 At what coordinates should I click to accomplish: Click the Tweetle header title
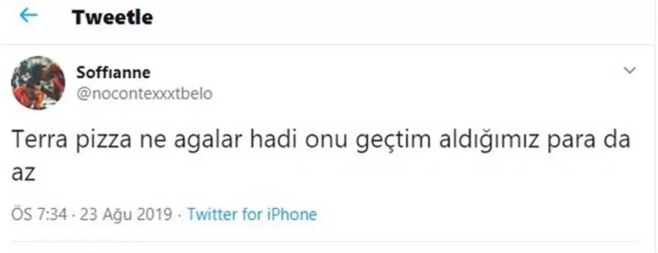click(112, 17)
